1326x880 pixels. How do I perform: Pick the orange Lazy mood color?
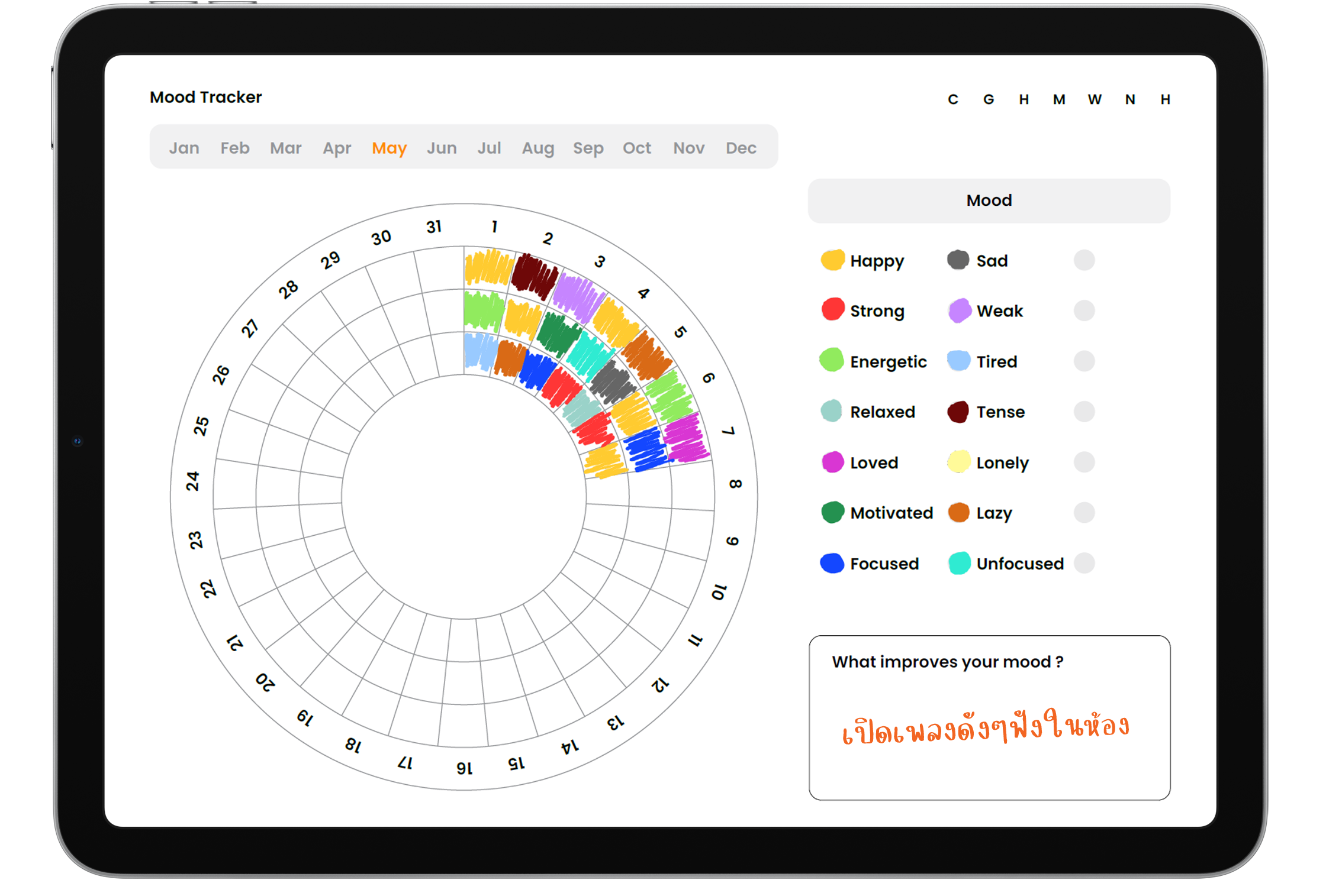point(958,513)
